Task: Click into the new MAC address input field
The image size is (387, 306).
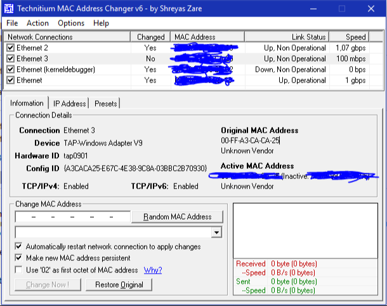Action: [72, 217]
